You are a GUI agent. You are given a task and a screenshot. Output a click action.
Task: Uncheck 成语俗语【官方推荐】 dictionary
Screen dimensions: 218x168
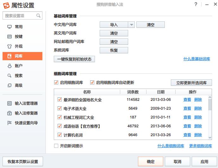pyautogui.click(x=60, y=126)
